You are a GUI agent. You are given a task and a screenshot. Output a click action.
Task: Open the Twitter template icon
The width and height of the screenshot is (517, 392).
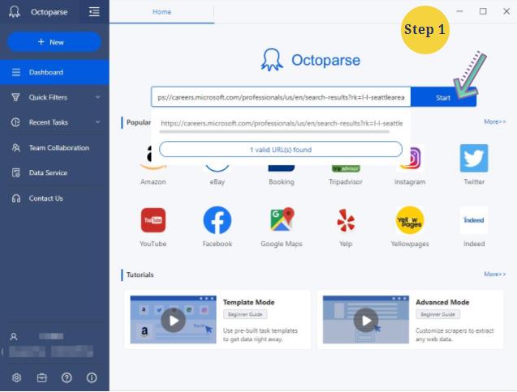(474, 158)
